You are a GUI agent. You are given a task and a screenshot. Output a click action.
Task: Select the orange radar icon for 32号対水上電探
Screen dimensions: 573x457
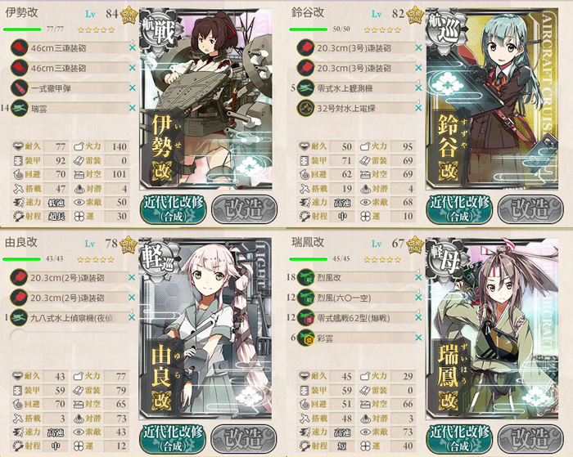coord(305,109)
